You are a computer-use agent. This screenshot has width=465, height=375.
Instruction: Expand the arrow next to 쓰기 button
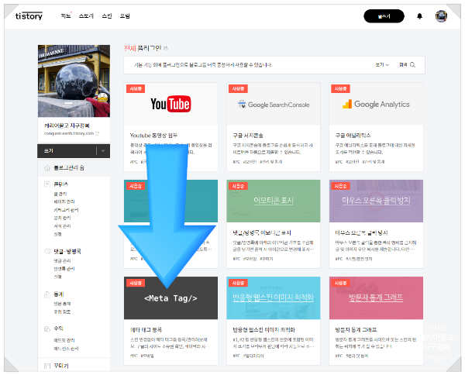[x=103, y=150]
